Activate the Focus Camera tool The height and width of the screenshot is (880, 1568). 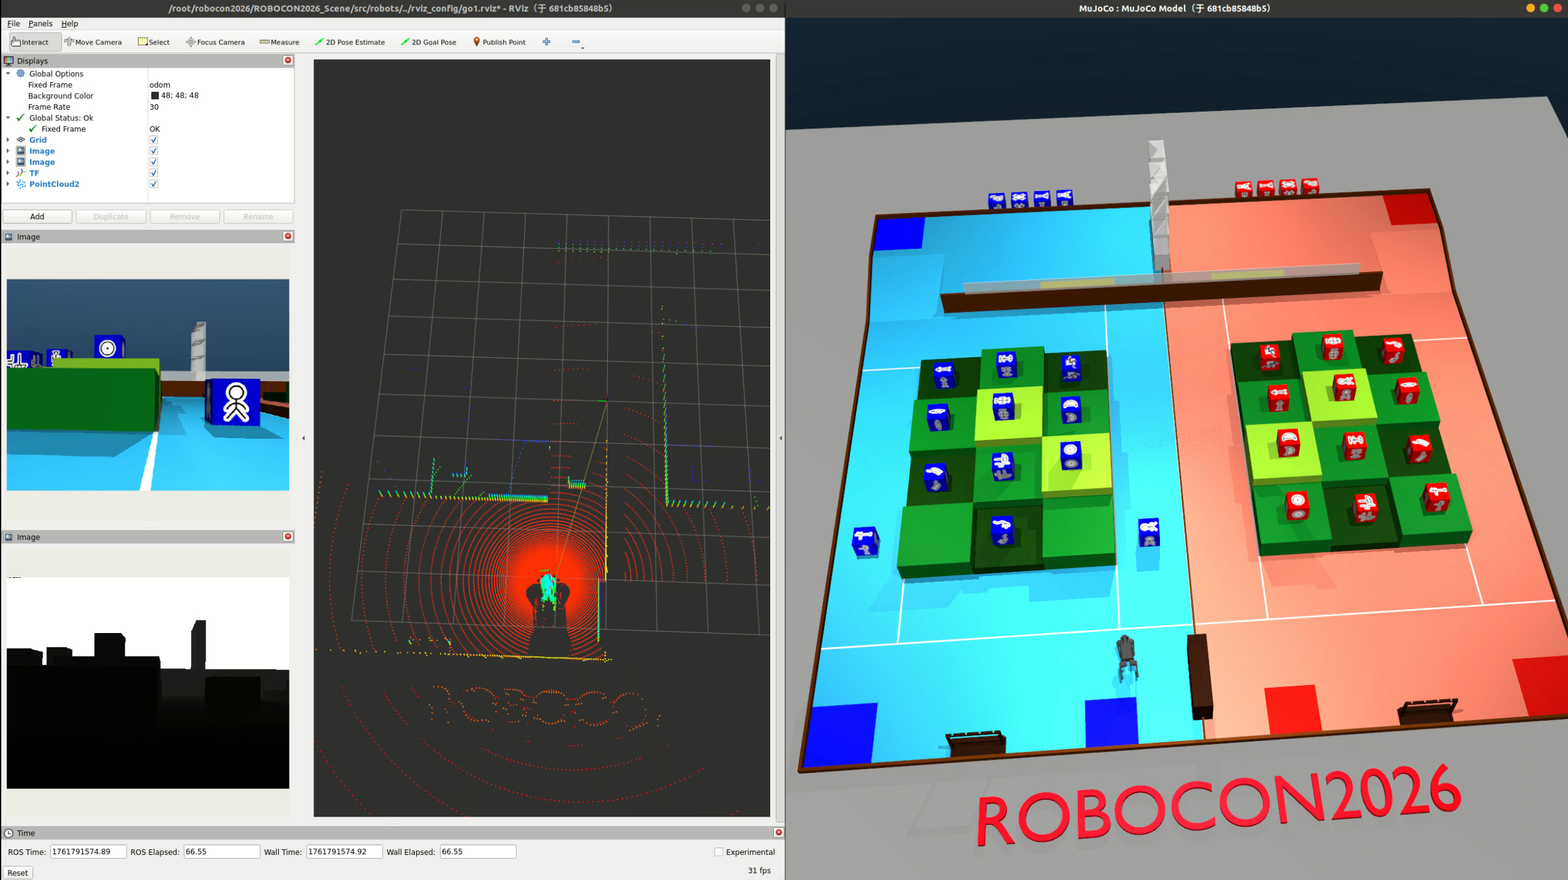click(215, 42)
